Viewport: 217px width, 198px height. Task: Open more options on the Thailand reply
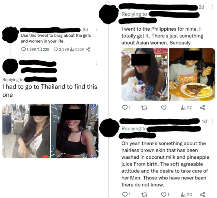tap(96, 63)
